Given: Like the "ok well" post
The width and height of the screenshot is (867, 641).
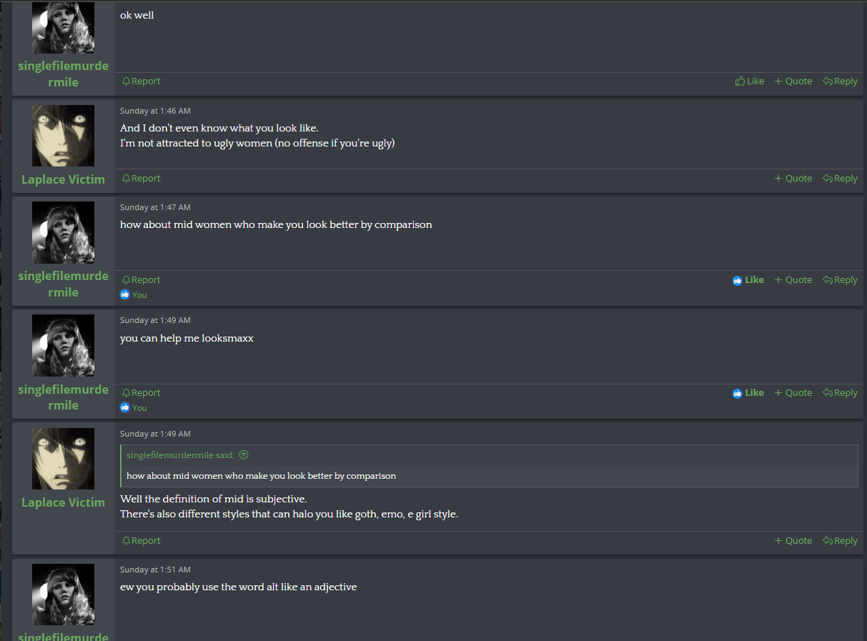Looking at the screenshot, I should (x=750, y=81).
